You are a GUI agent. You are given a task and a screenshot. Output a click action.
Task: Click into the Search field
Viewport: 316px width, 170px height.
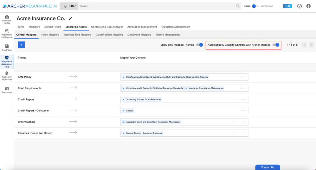point(156,6)
